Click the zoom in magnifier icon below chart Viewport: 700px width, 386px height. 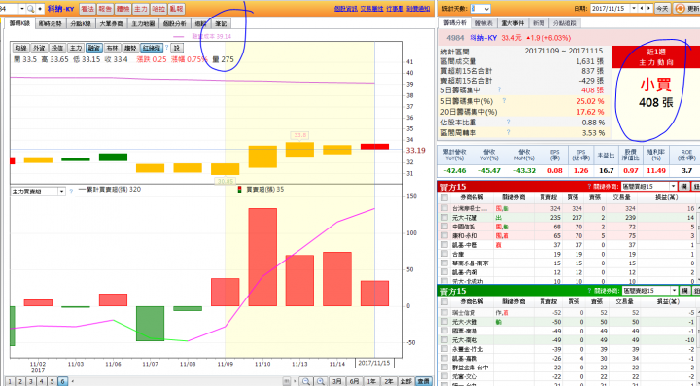321,381
